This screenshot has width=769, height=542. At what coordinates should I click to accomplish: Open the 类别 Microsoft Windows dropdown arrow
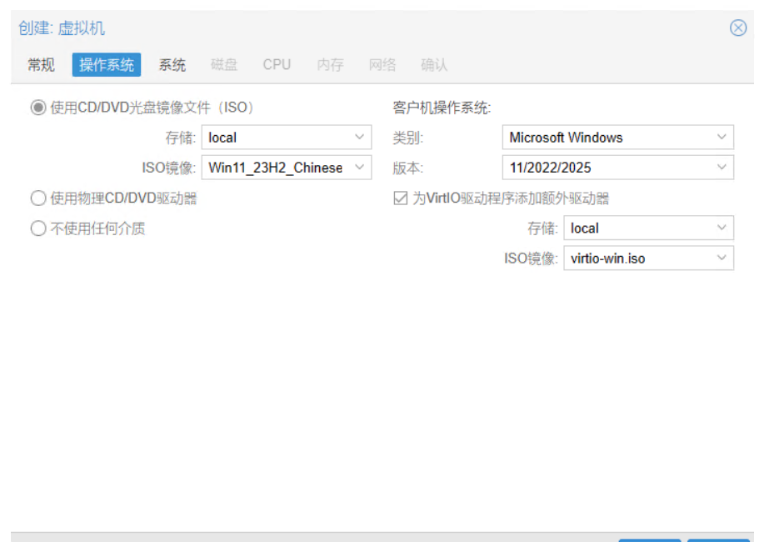tap(722, 138)
